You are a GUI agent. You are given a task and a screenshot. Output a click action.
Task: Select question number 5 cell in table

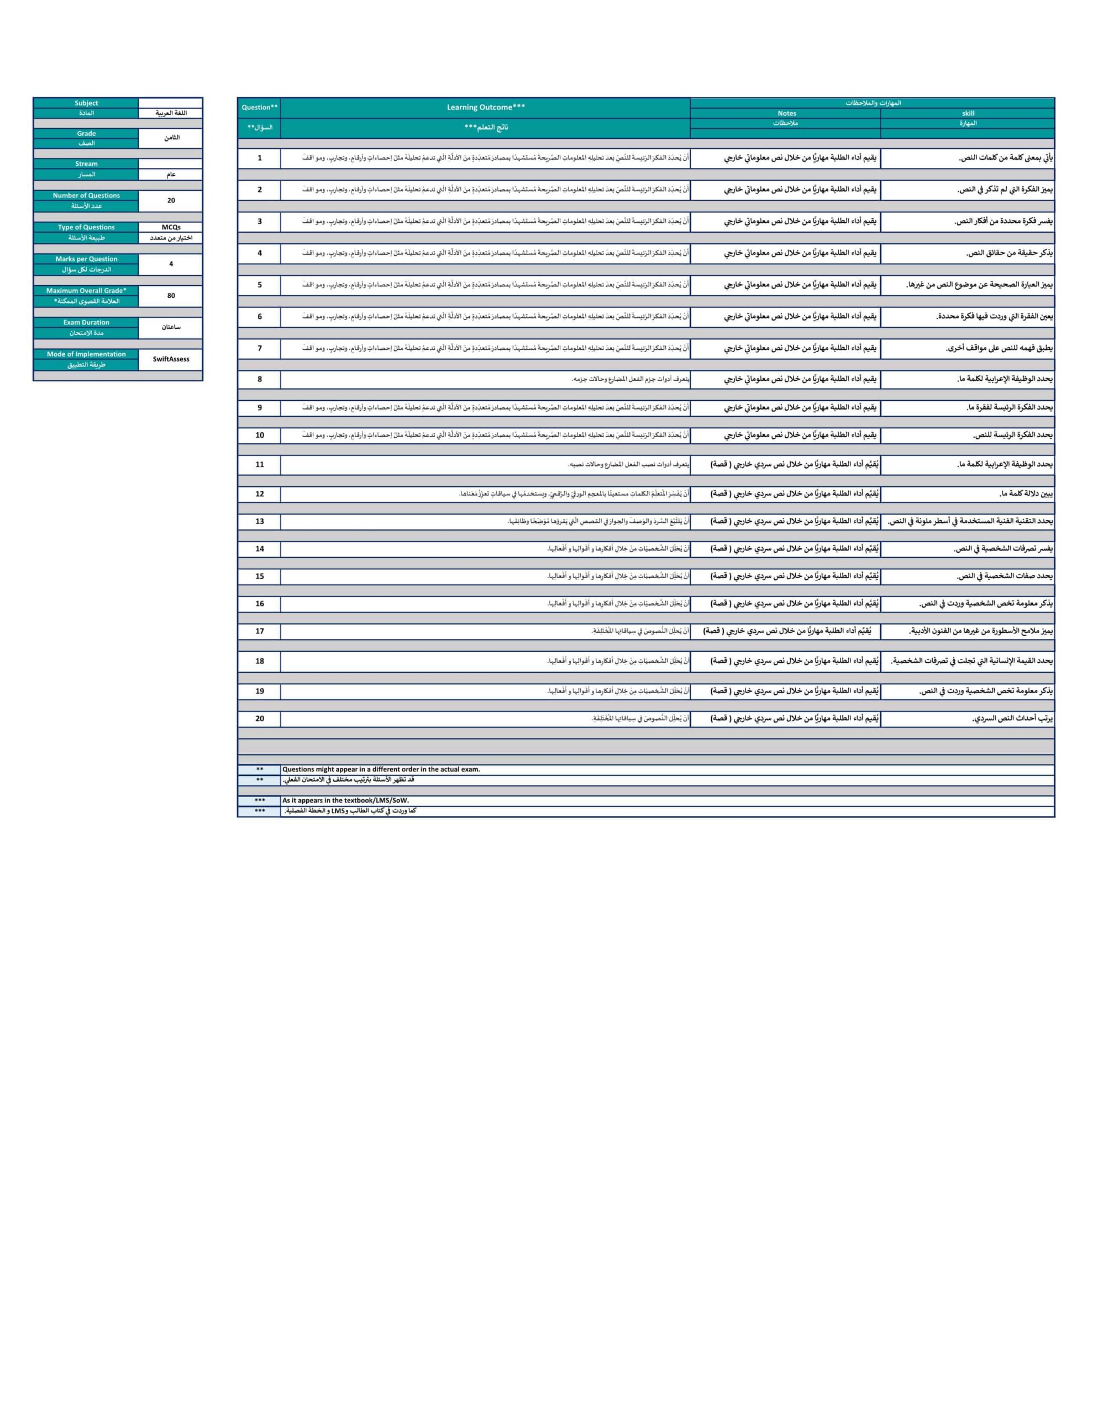260,285
